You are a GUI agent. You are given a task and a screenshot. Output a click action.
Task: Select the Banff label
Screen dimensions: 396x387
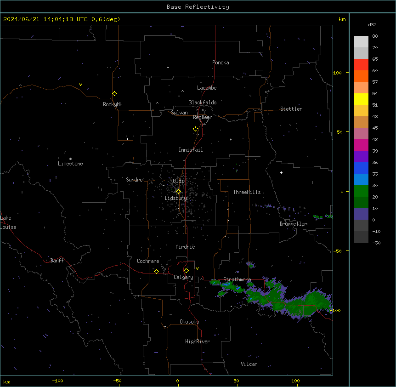[x=57, y=261]
